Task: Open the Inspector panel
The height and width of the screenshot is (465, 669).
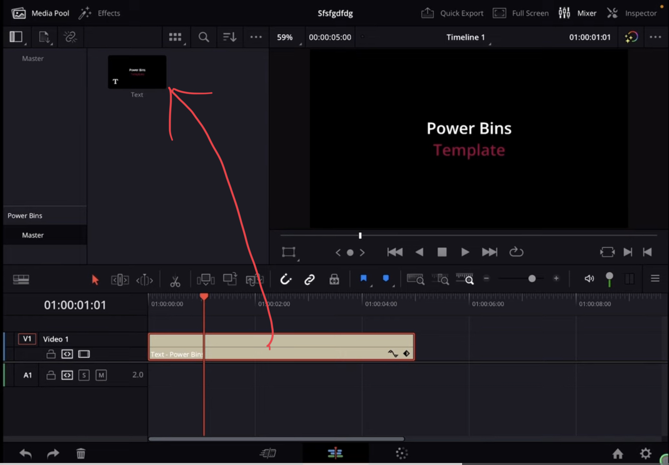Action: (632, 13)
